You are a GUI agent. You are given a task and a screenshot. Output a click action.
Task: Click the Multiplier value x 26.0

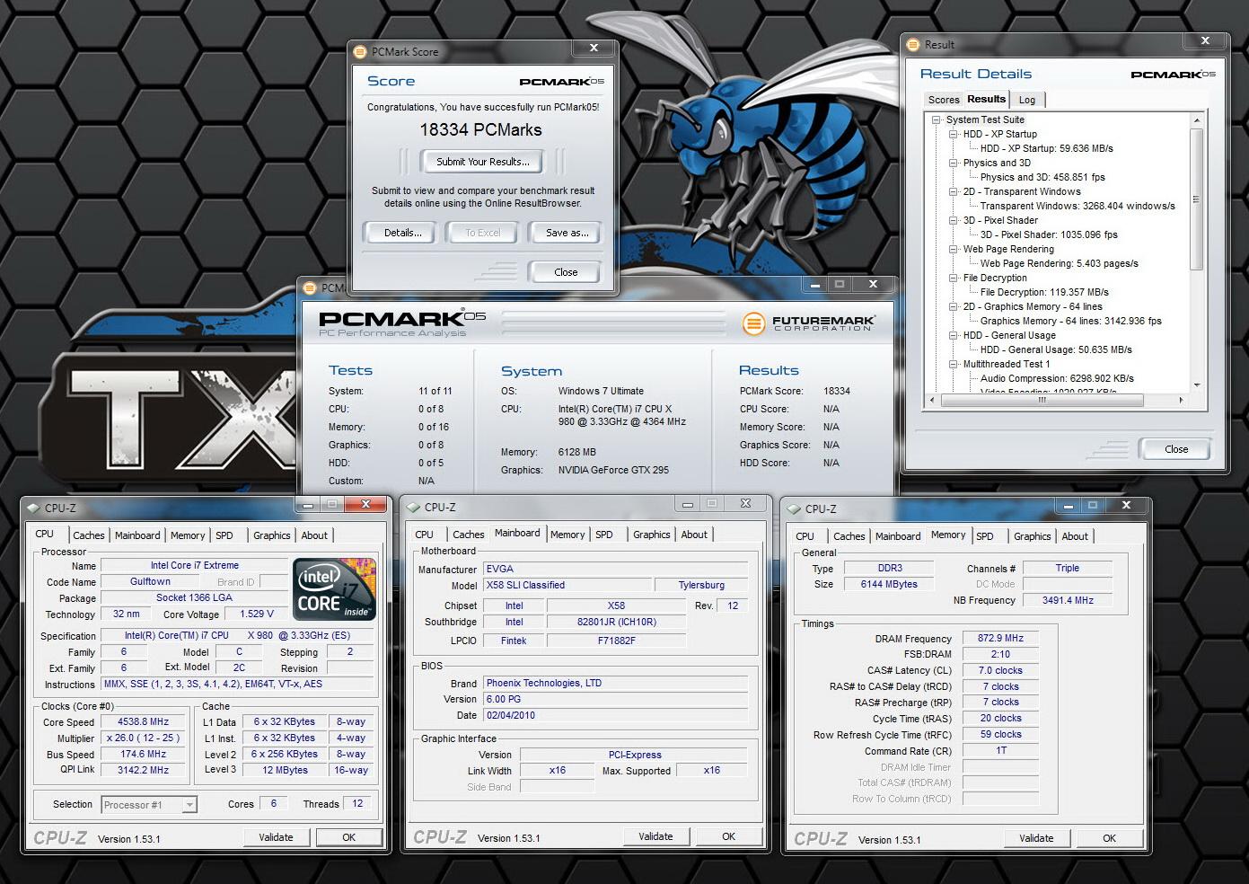144,738
